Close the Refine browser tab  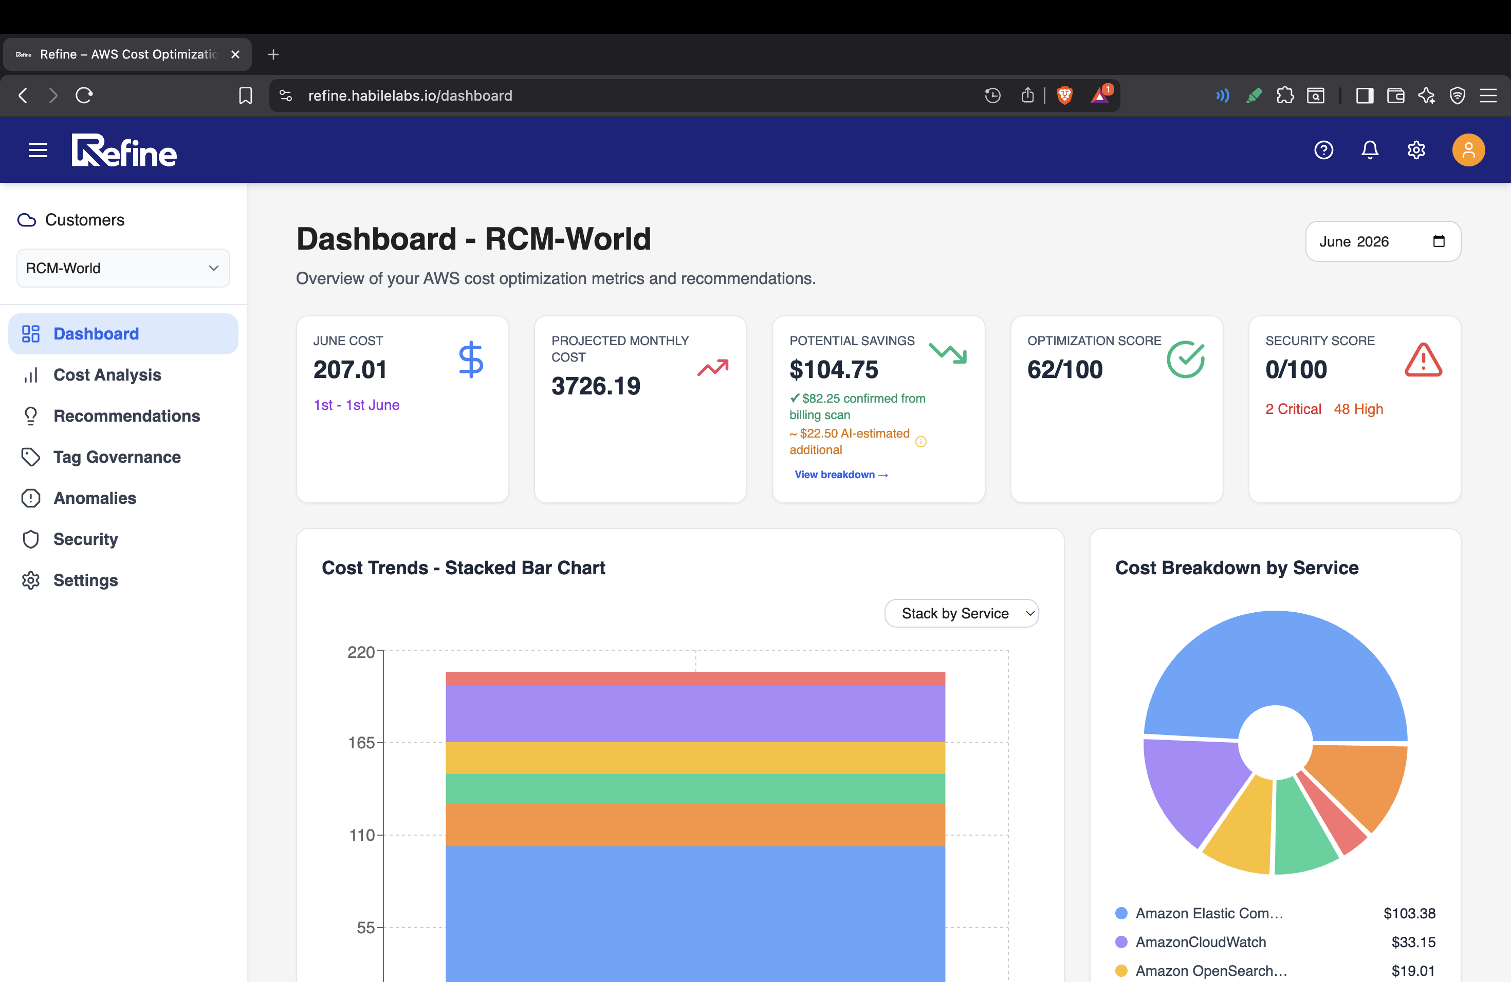235,54
